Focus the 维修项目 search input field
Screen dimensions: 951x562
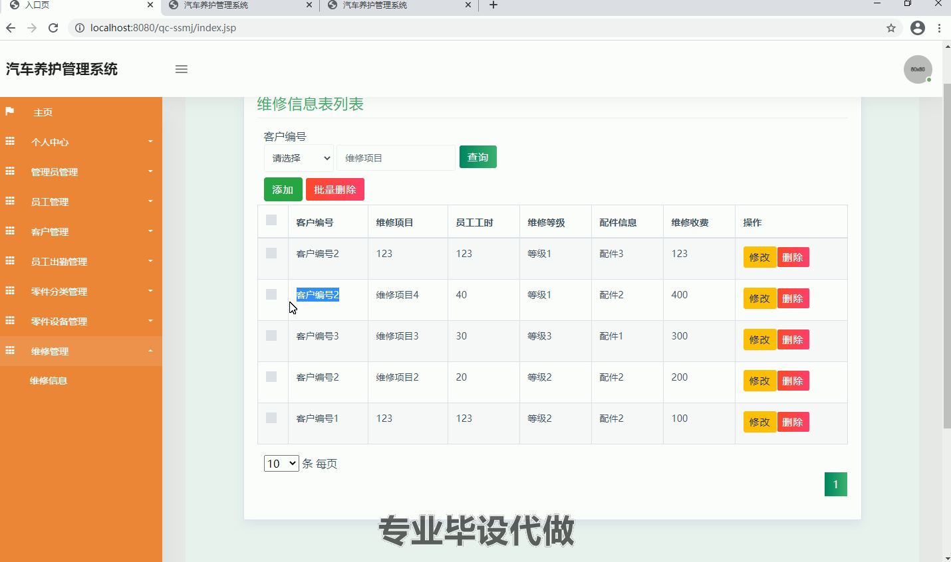pyautogui.click(x=396, y=158)
